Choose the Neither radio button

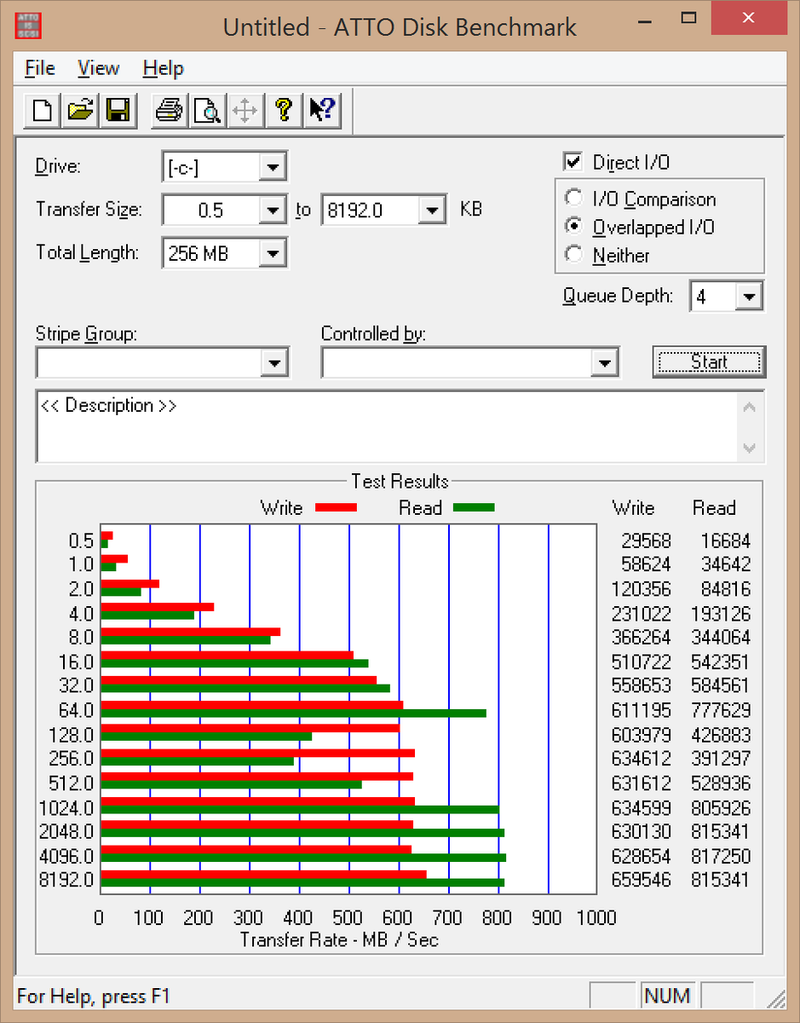coord(574,255)
